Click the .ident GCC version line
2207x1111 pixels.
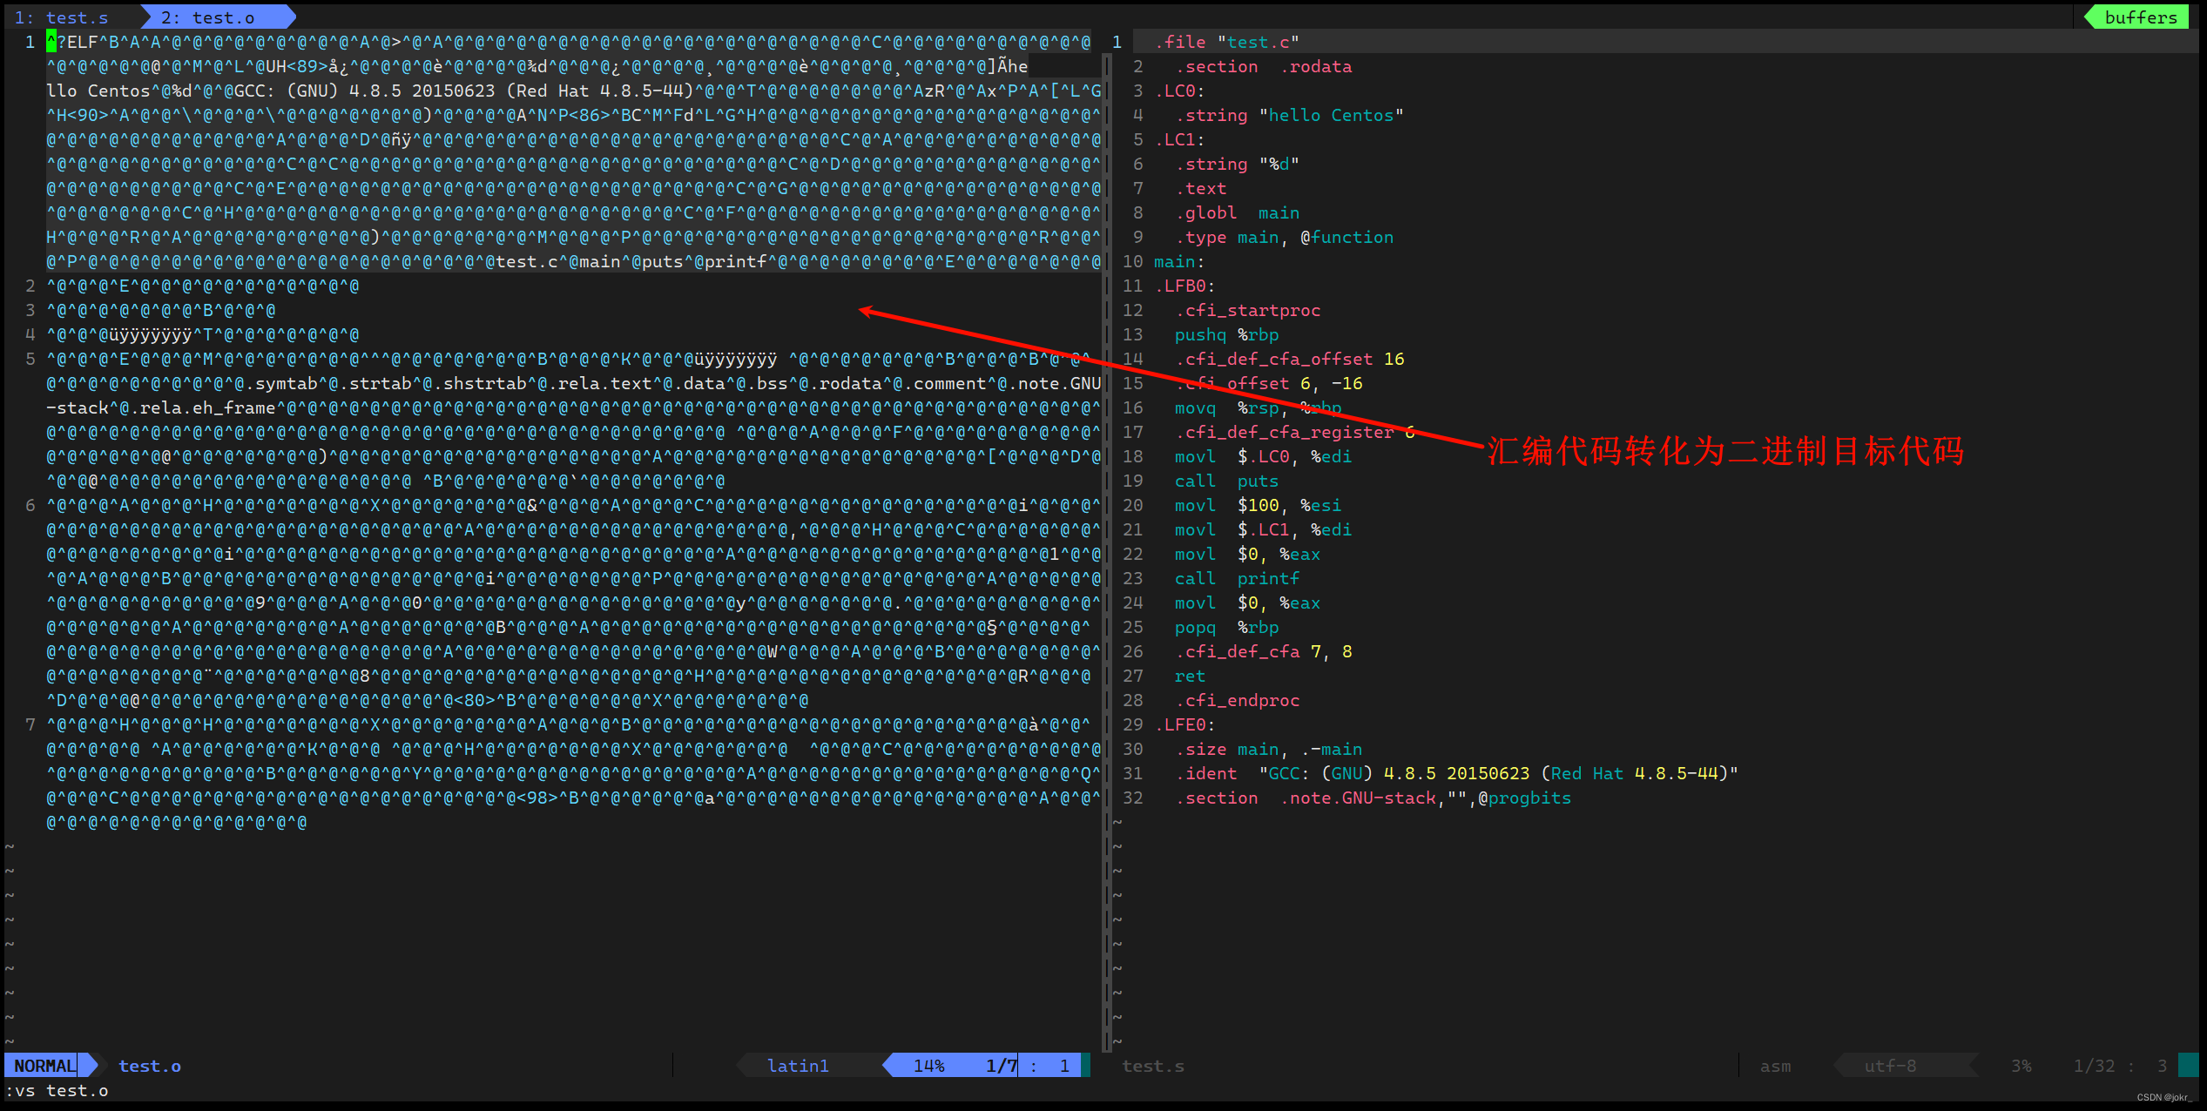tap(1457, 773)
